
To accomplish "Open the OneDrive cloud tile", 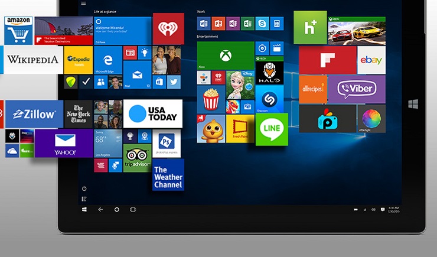I will point(12,151).
